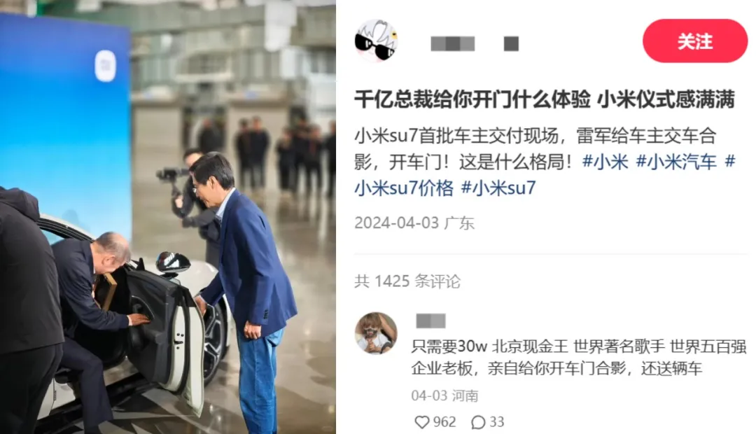756x434 pixels.
Task: Open the #小米 hashtag
Action: pos(605,162)
